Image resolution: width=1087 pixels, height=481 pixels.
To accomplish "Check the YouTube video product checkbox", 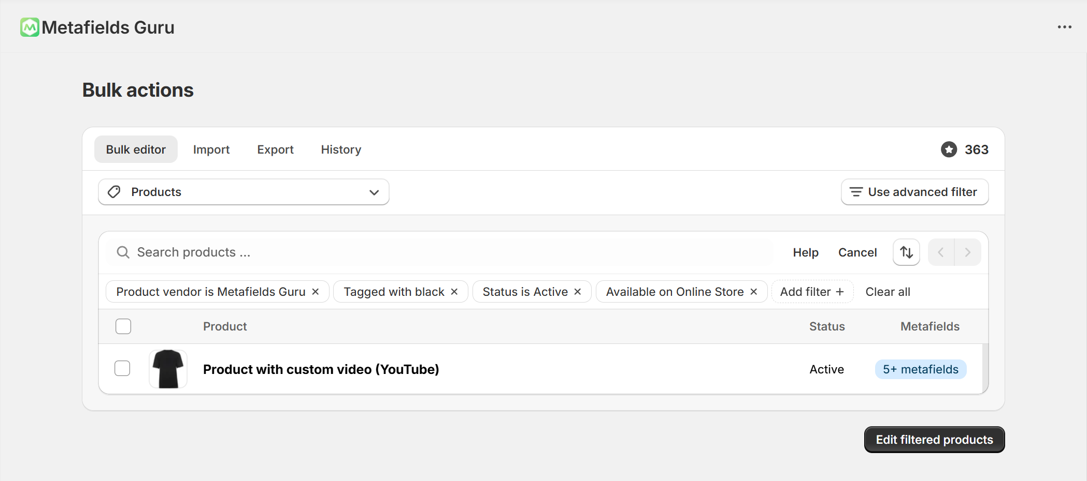I will 122,369.
